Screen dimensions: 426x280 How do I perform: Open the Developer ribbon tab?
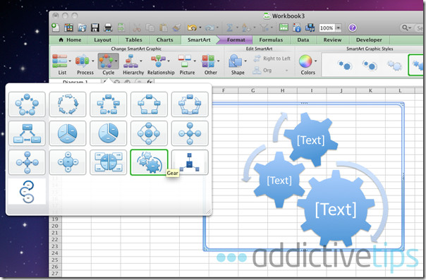369,40
